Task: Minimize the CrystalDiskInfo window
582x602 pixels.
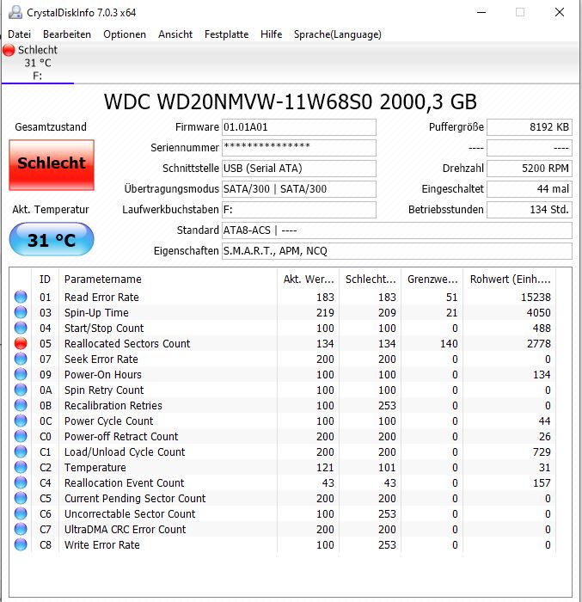Action: 481,12
